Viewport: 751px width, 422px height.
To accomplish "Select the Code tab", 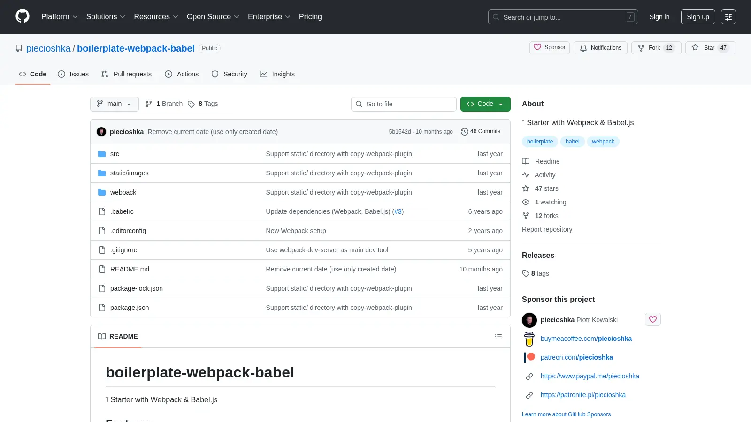I will click(x=32, y=74).
